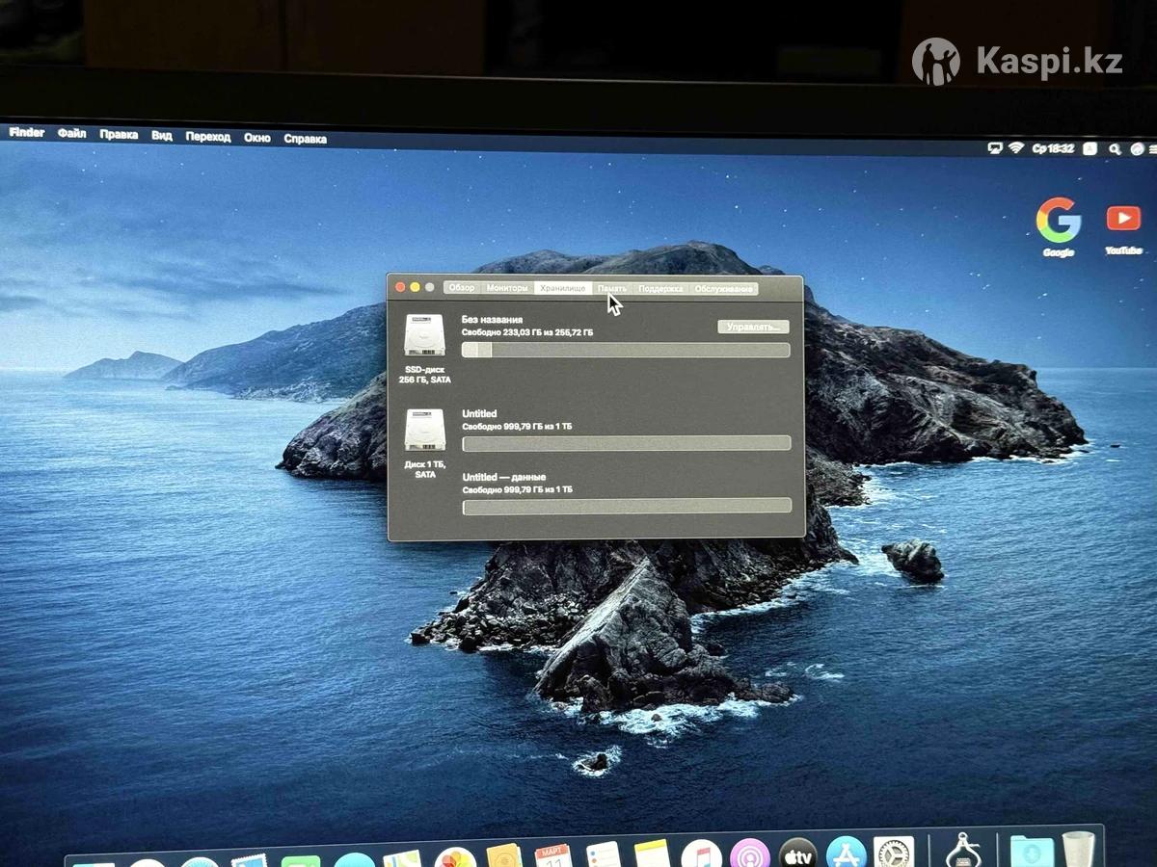Click the Диск 1 ТБ drive icon
Screen dimensions: 1157x867
[424, 431]
